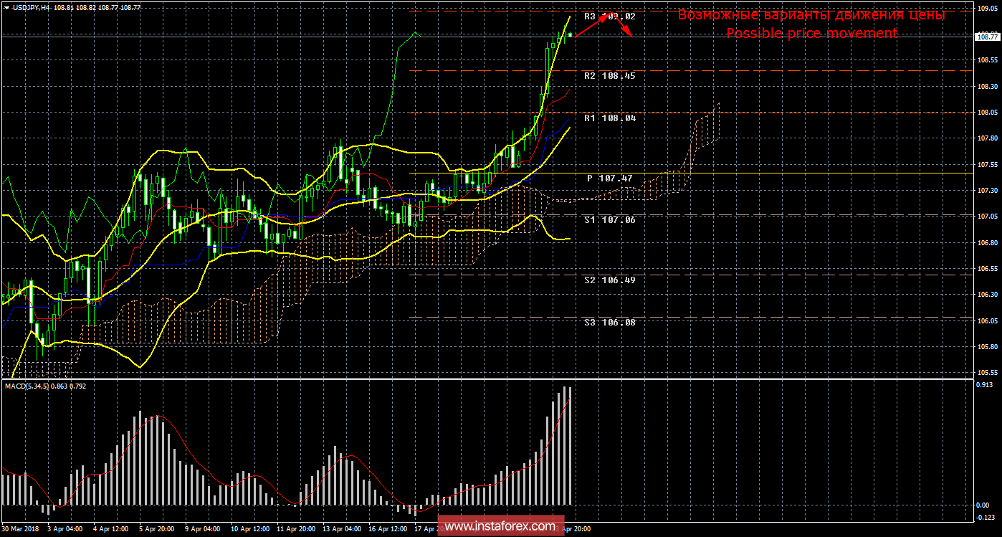
Task: Select the P 107.47 pivot label
Action: click(x=611, y=178)
